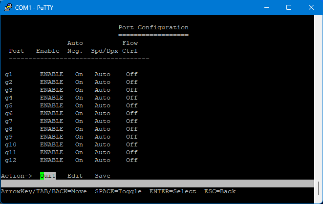Select the Save action
The height and width of the screenshot is (204, 323).
tap(102, 176)
